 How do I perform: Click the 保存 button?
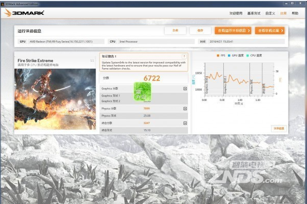(200, 30)
